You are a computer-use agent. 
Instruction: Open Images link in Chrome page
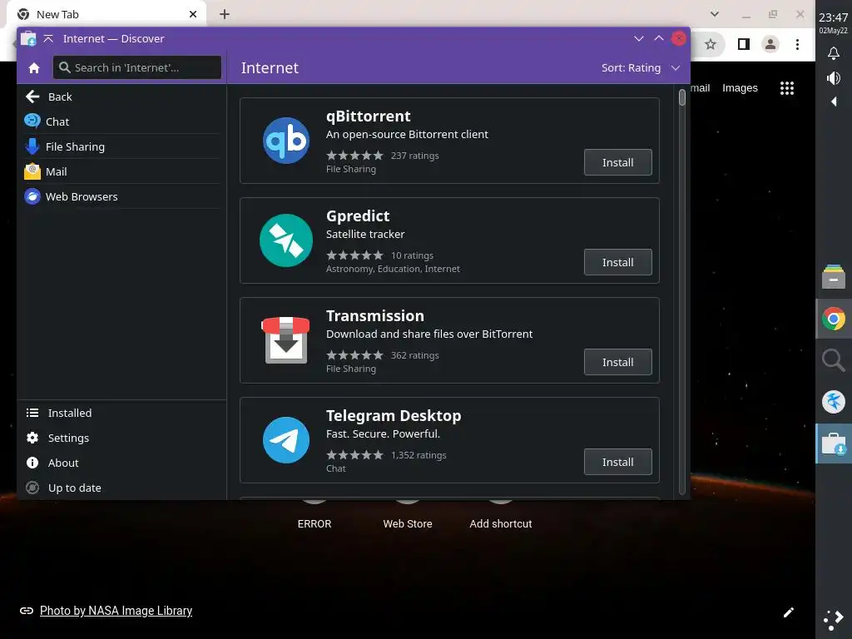[740, 88]
